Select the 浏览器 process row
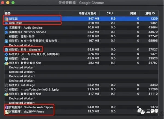Image resolution: width=164 pixels, height=119 pixels. pos(81,19)
